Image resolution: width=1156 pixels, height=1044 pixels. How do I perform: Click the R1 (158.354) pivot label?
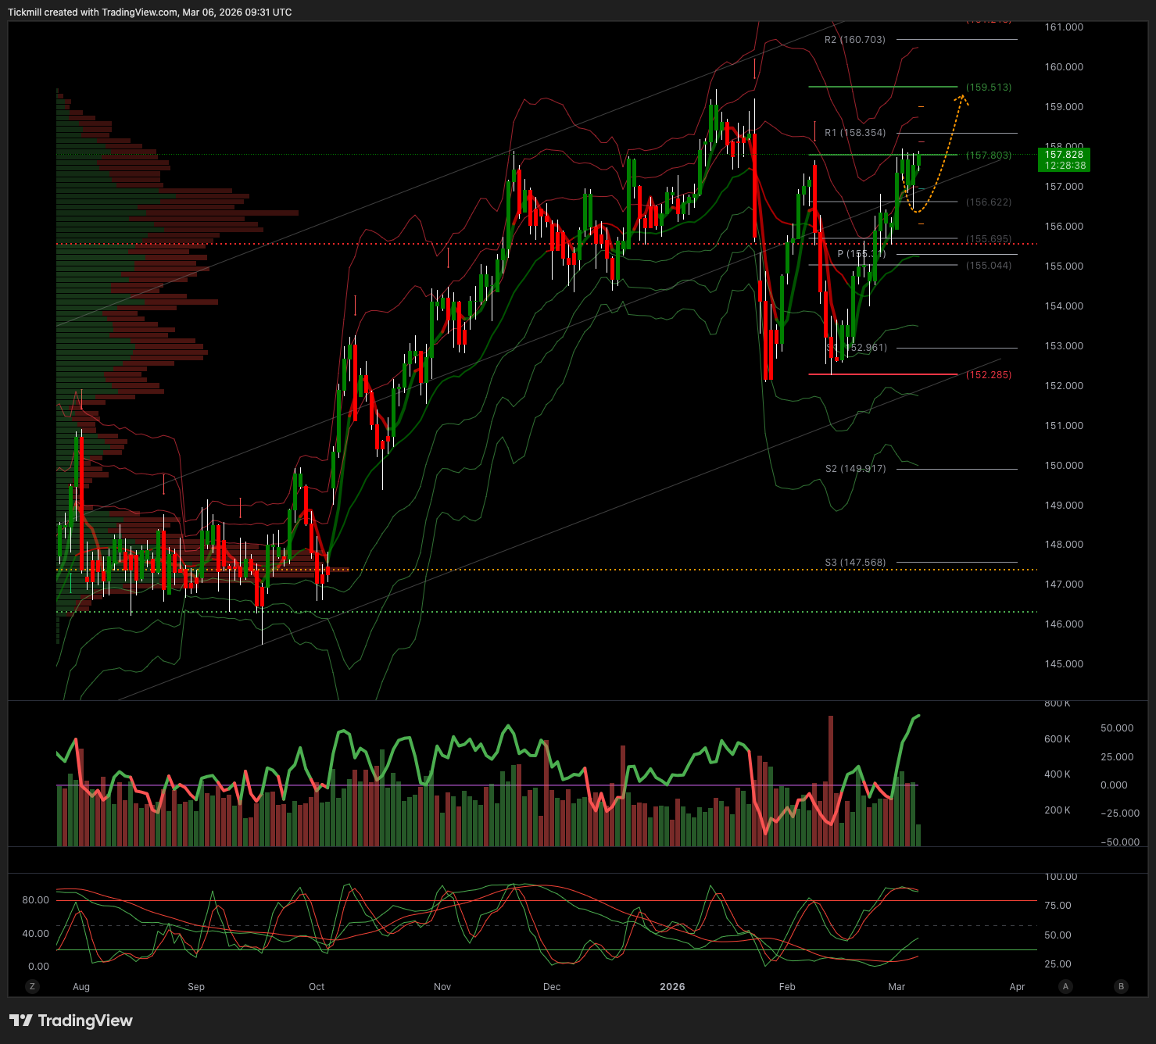click(855, 133)
